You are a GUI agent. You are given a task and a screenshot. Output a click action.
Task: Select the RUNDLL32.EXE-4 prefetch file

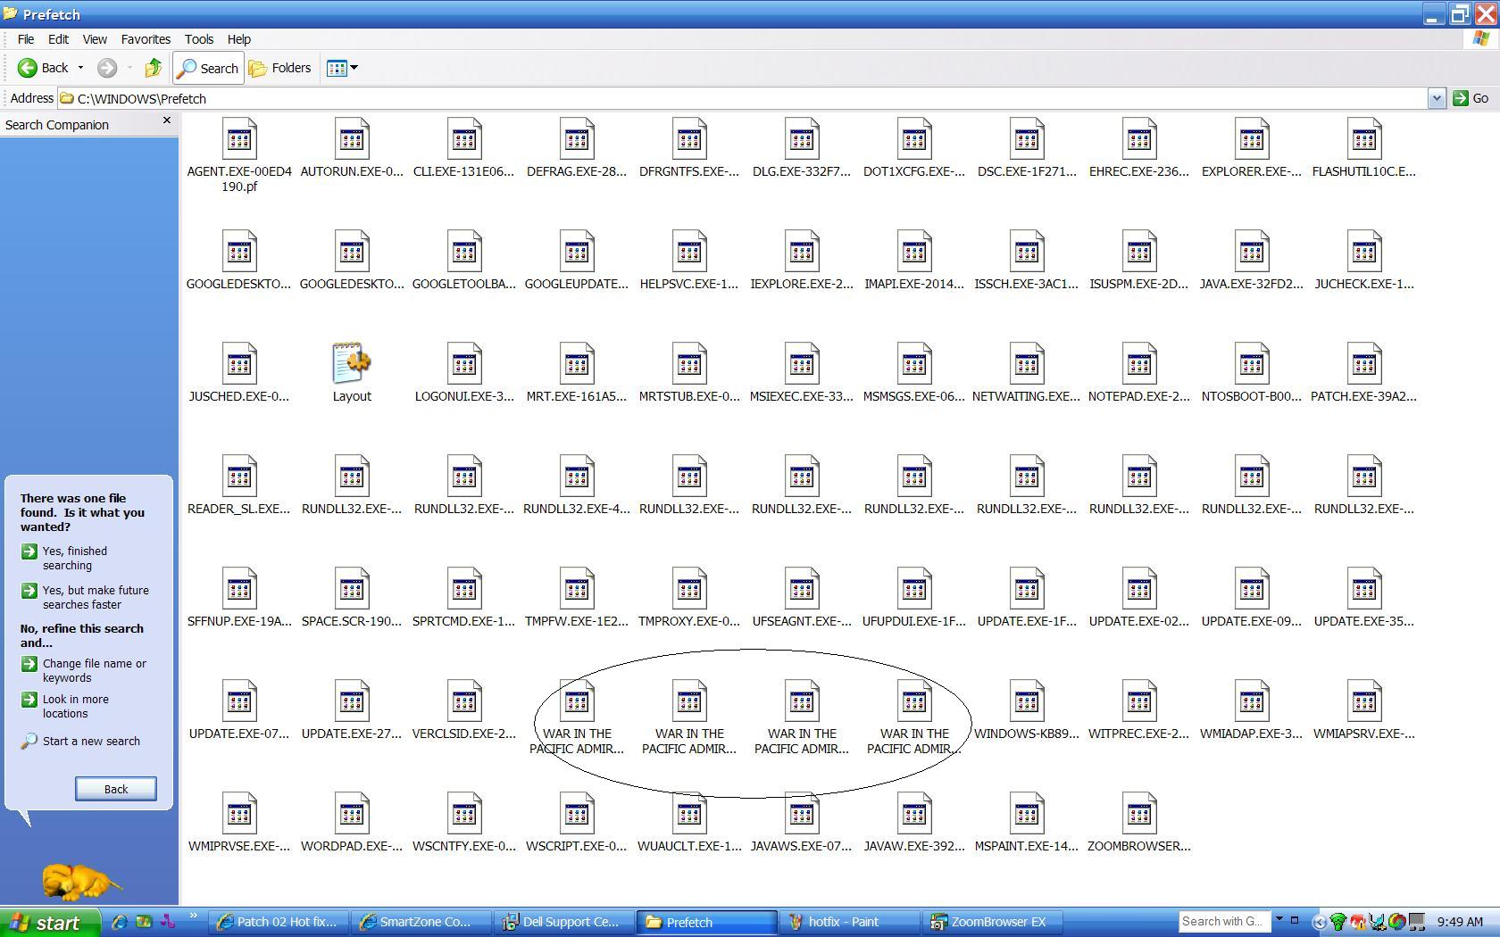pyautogui.click(x=577, y=486)
